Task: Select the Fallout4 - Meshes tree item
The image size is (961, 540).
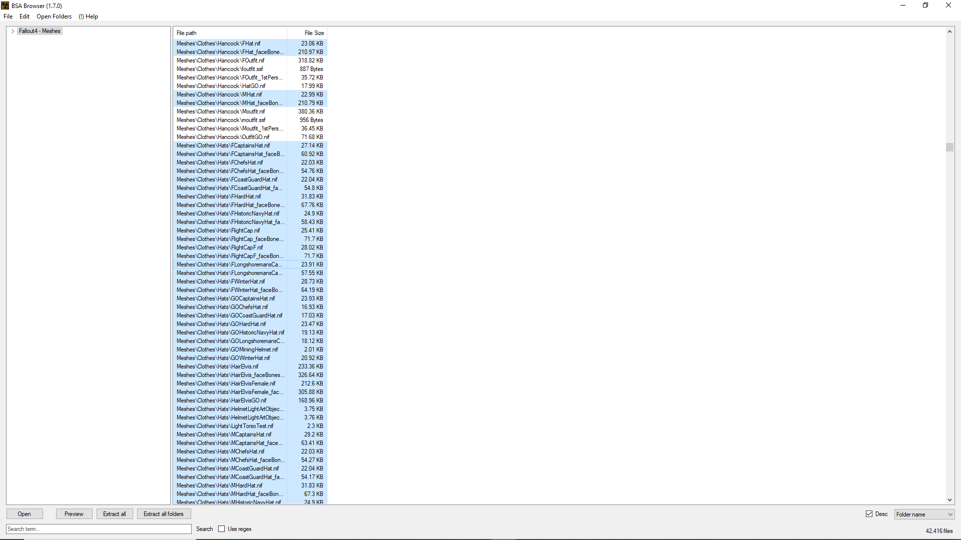Action: click(x=40, y=31)
